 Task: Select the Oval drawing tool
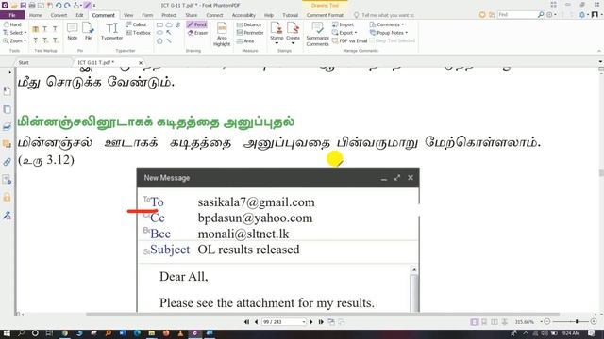pyautogui.click(x=159, y=33)
